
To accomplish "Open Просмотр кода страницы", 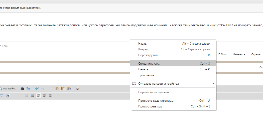I will pos(173,101).
